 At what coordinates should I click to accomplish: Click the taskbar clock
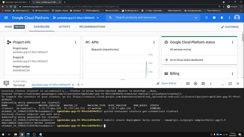(x=233, y=134)
